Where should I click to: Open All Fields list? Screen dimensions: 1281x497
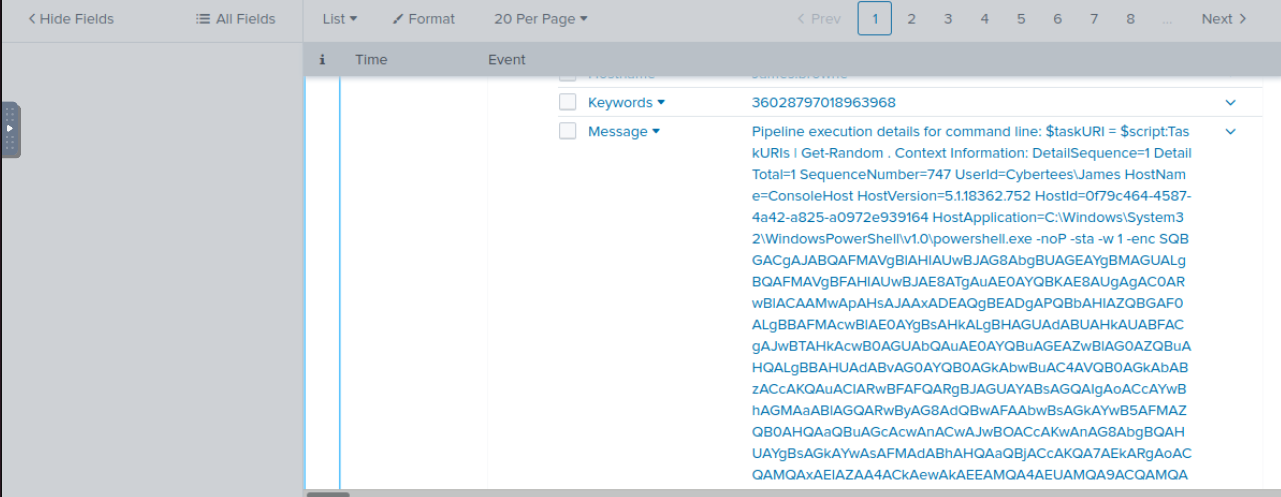(x=236, y=19)
